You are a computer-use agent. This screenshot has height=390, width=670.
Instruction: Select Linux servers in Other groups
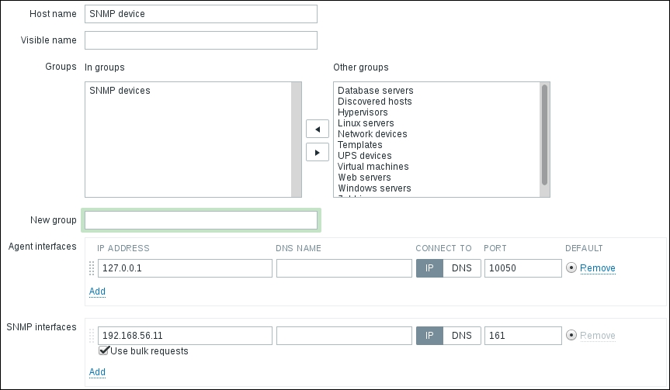366,123
